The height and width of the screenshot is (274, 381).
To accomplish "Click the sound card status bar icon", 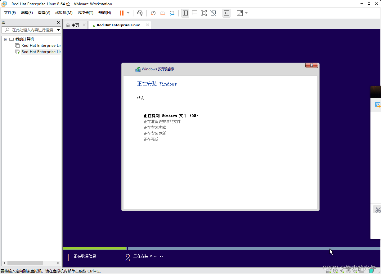I will [x=355, y=271].
